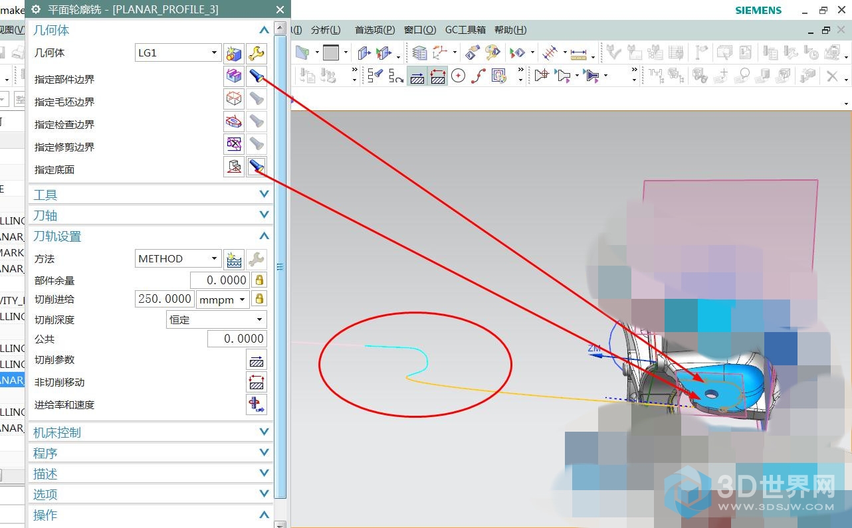The height and width of the screenshot is (528, 852).
Task: Toggle the part stock (部件余量) lock
Action: [259, 280]
